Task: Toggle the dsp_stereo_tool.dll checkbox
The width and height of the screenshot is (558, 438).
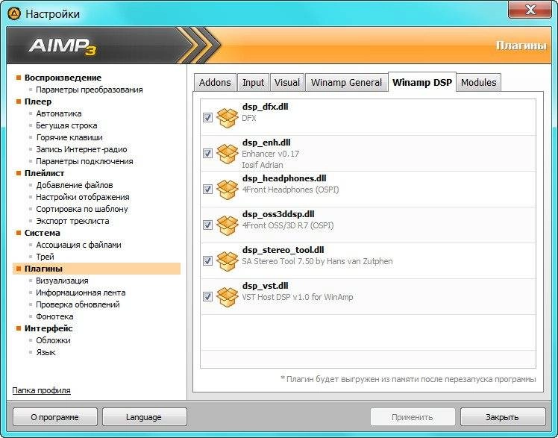Action: (x=207, y=261)
